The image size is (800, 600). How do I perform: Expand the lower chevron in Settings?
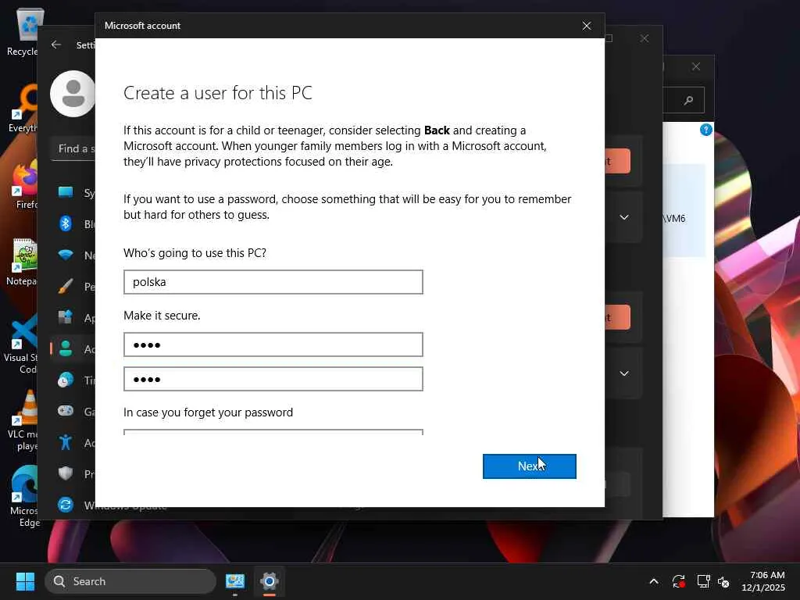tap(624, 373)
